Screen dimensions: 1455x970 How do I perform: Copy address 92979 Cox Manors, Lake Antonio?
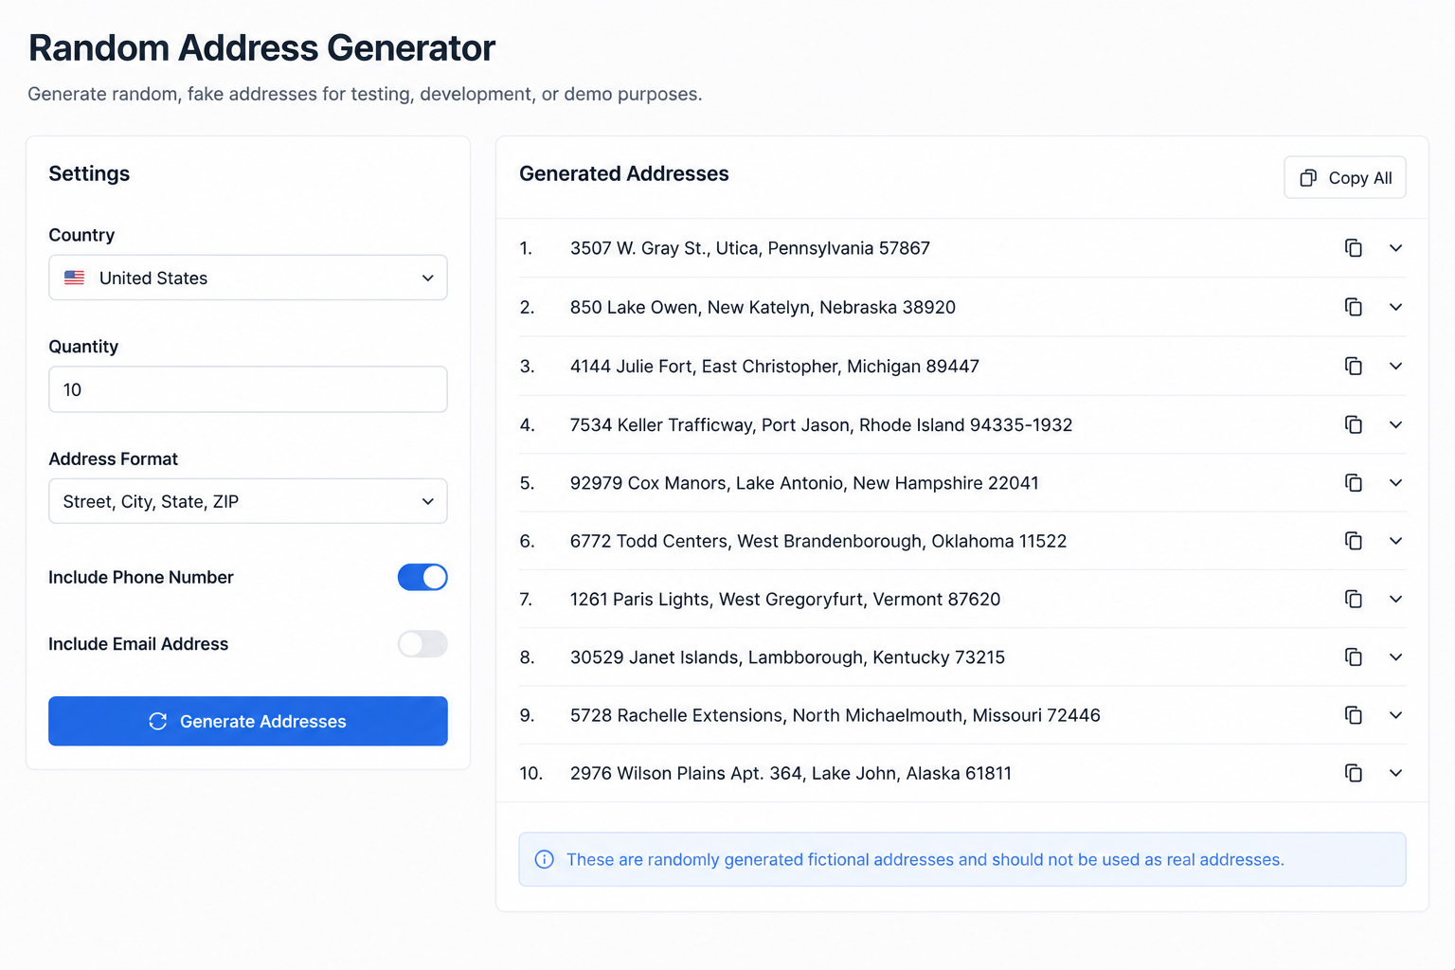pos(1354,483)
